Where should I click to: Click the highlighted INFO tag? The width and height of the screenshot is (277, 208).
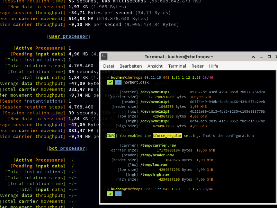[x=111, y=136]
